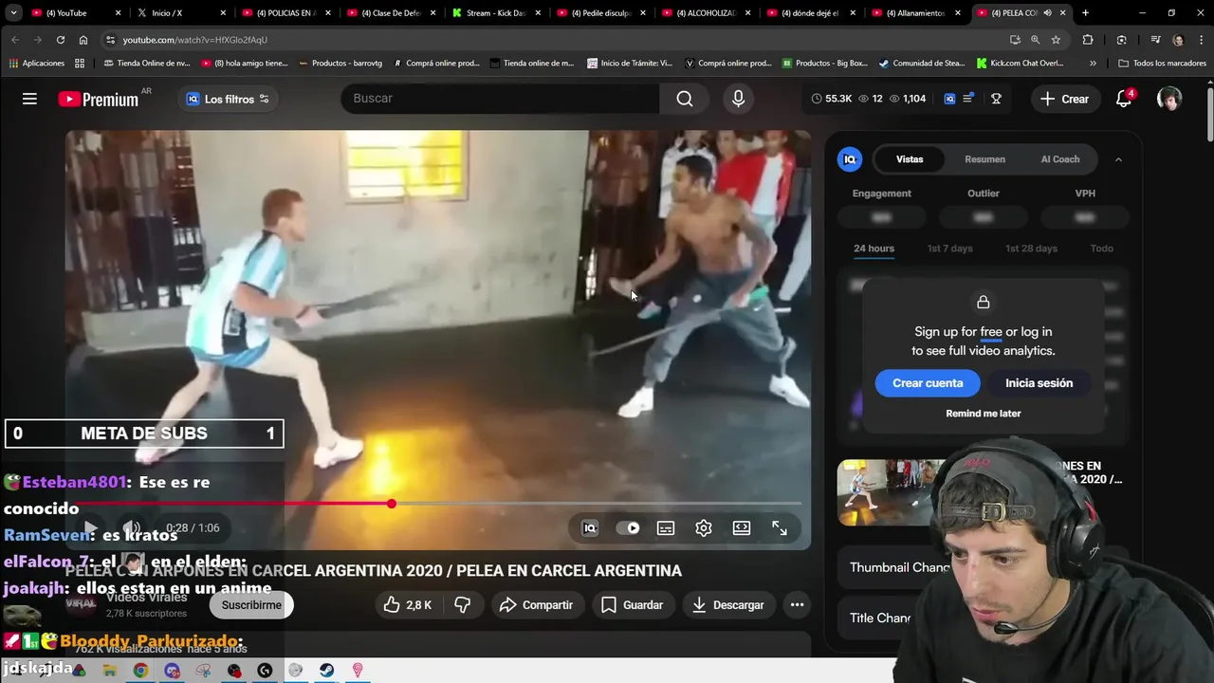
Task: Choose the 1st 28 days range
Action: point(1032,249)
